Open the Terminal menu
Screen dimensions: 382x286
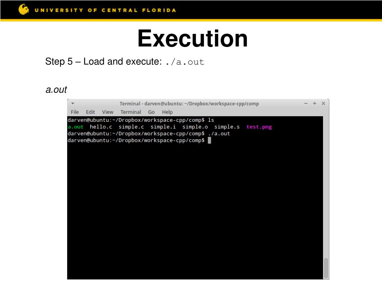[131, 112]
